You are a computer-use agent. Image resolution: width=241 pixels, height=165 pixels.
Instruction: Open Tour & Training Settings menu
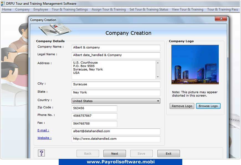click(70, 9)
